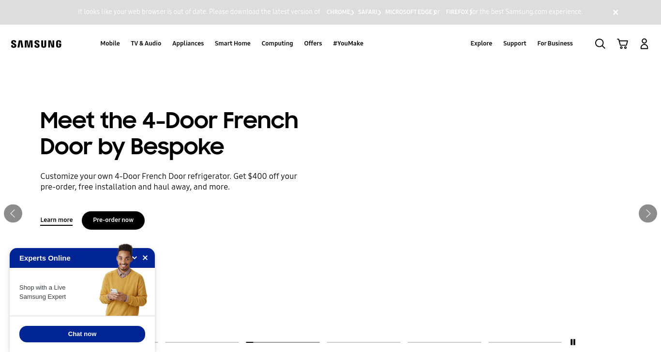Dismiss the outdated browser banner
The image size is (661, 352).
click(x=616, y=13)
